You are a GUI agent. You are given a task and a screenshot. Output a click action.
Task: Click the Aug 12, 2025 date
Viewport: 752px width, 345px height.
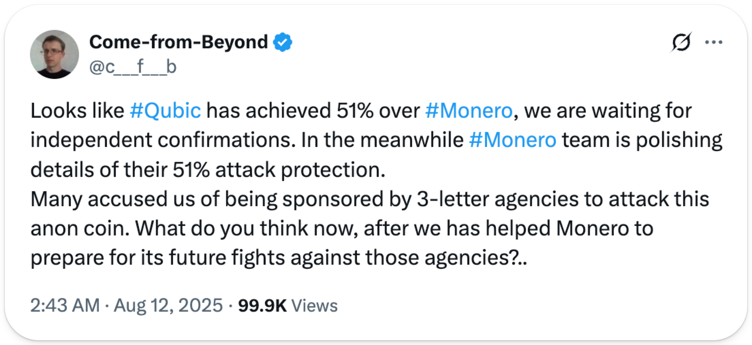click(x=168, y=305)
